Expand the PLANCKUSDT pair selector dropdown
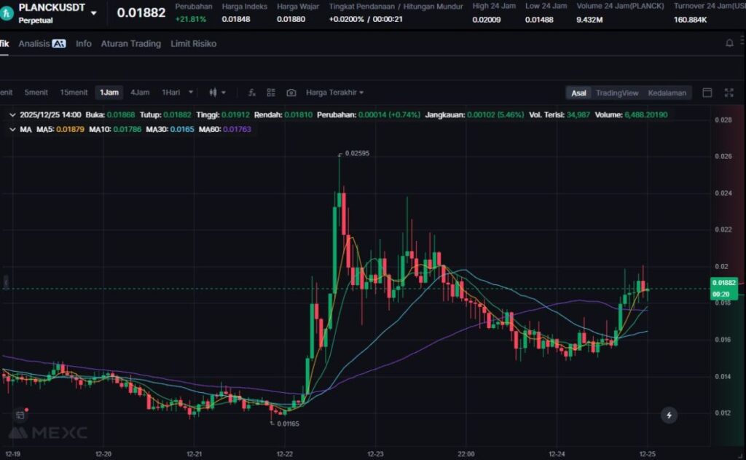 click(93, 13)
